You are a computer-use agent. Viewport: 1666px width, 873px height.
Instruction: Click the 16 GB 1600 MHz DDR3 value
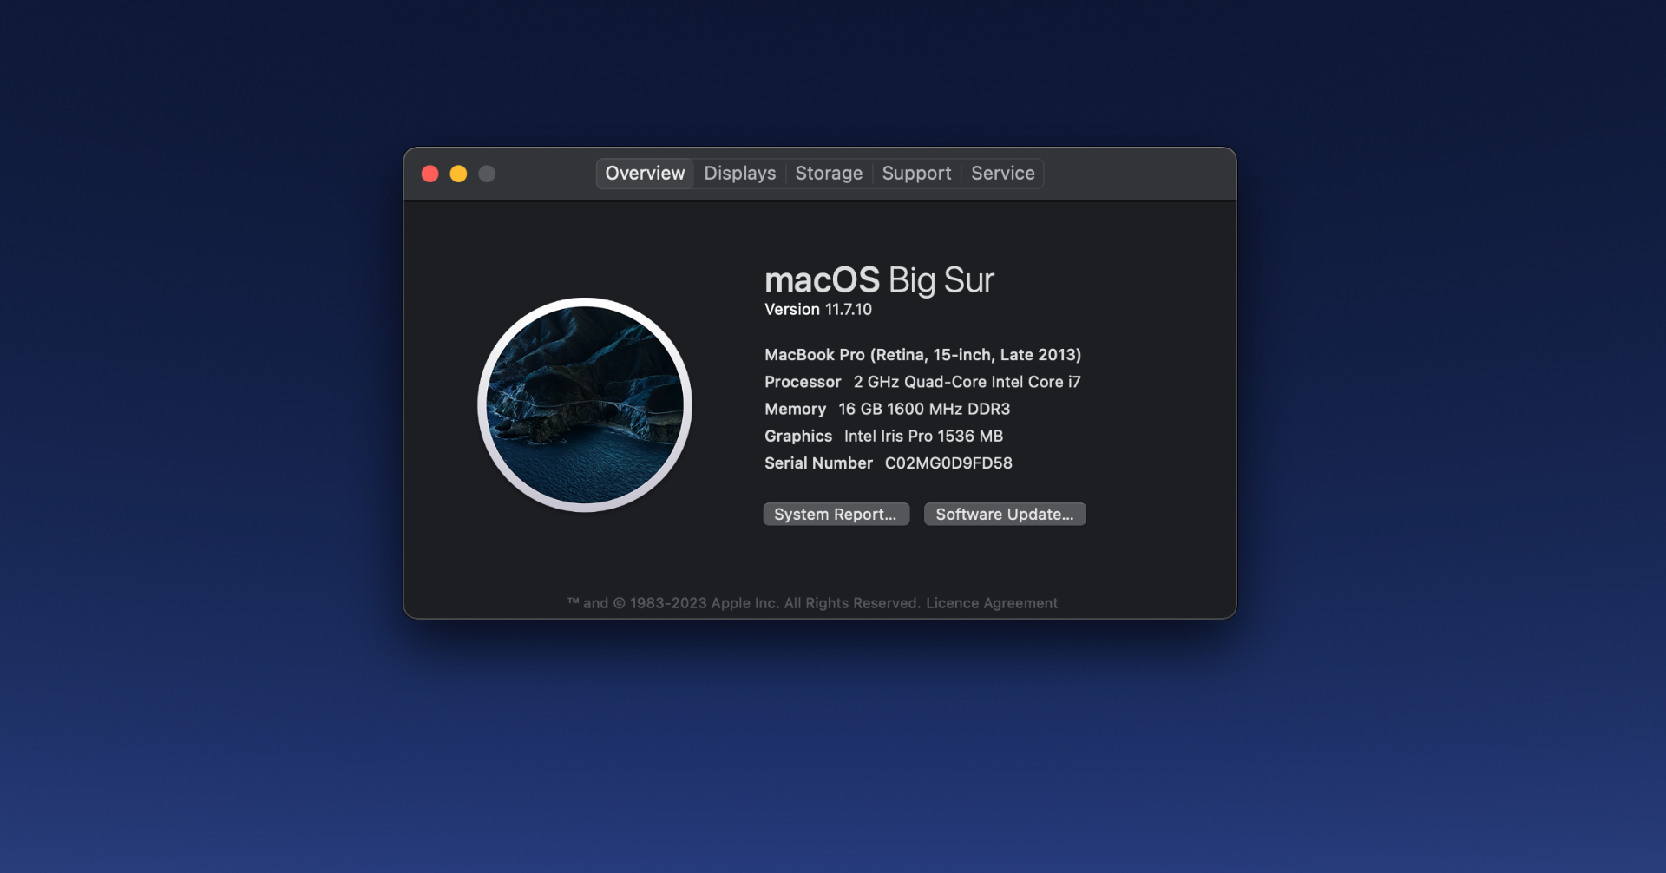(x=924, y=409)
